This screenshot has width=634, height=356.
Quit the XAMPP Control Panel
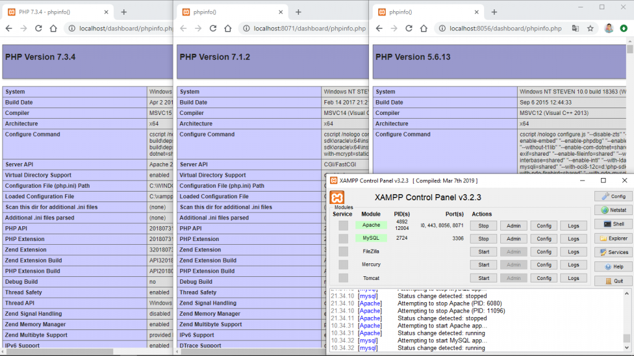(613, 281)
